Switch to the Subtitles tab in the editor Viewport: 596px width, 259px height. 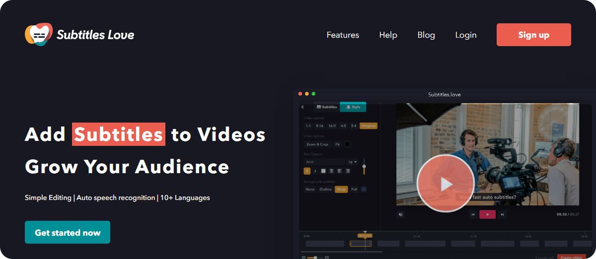pos(326,107)
